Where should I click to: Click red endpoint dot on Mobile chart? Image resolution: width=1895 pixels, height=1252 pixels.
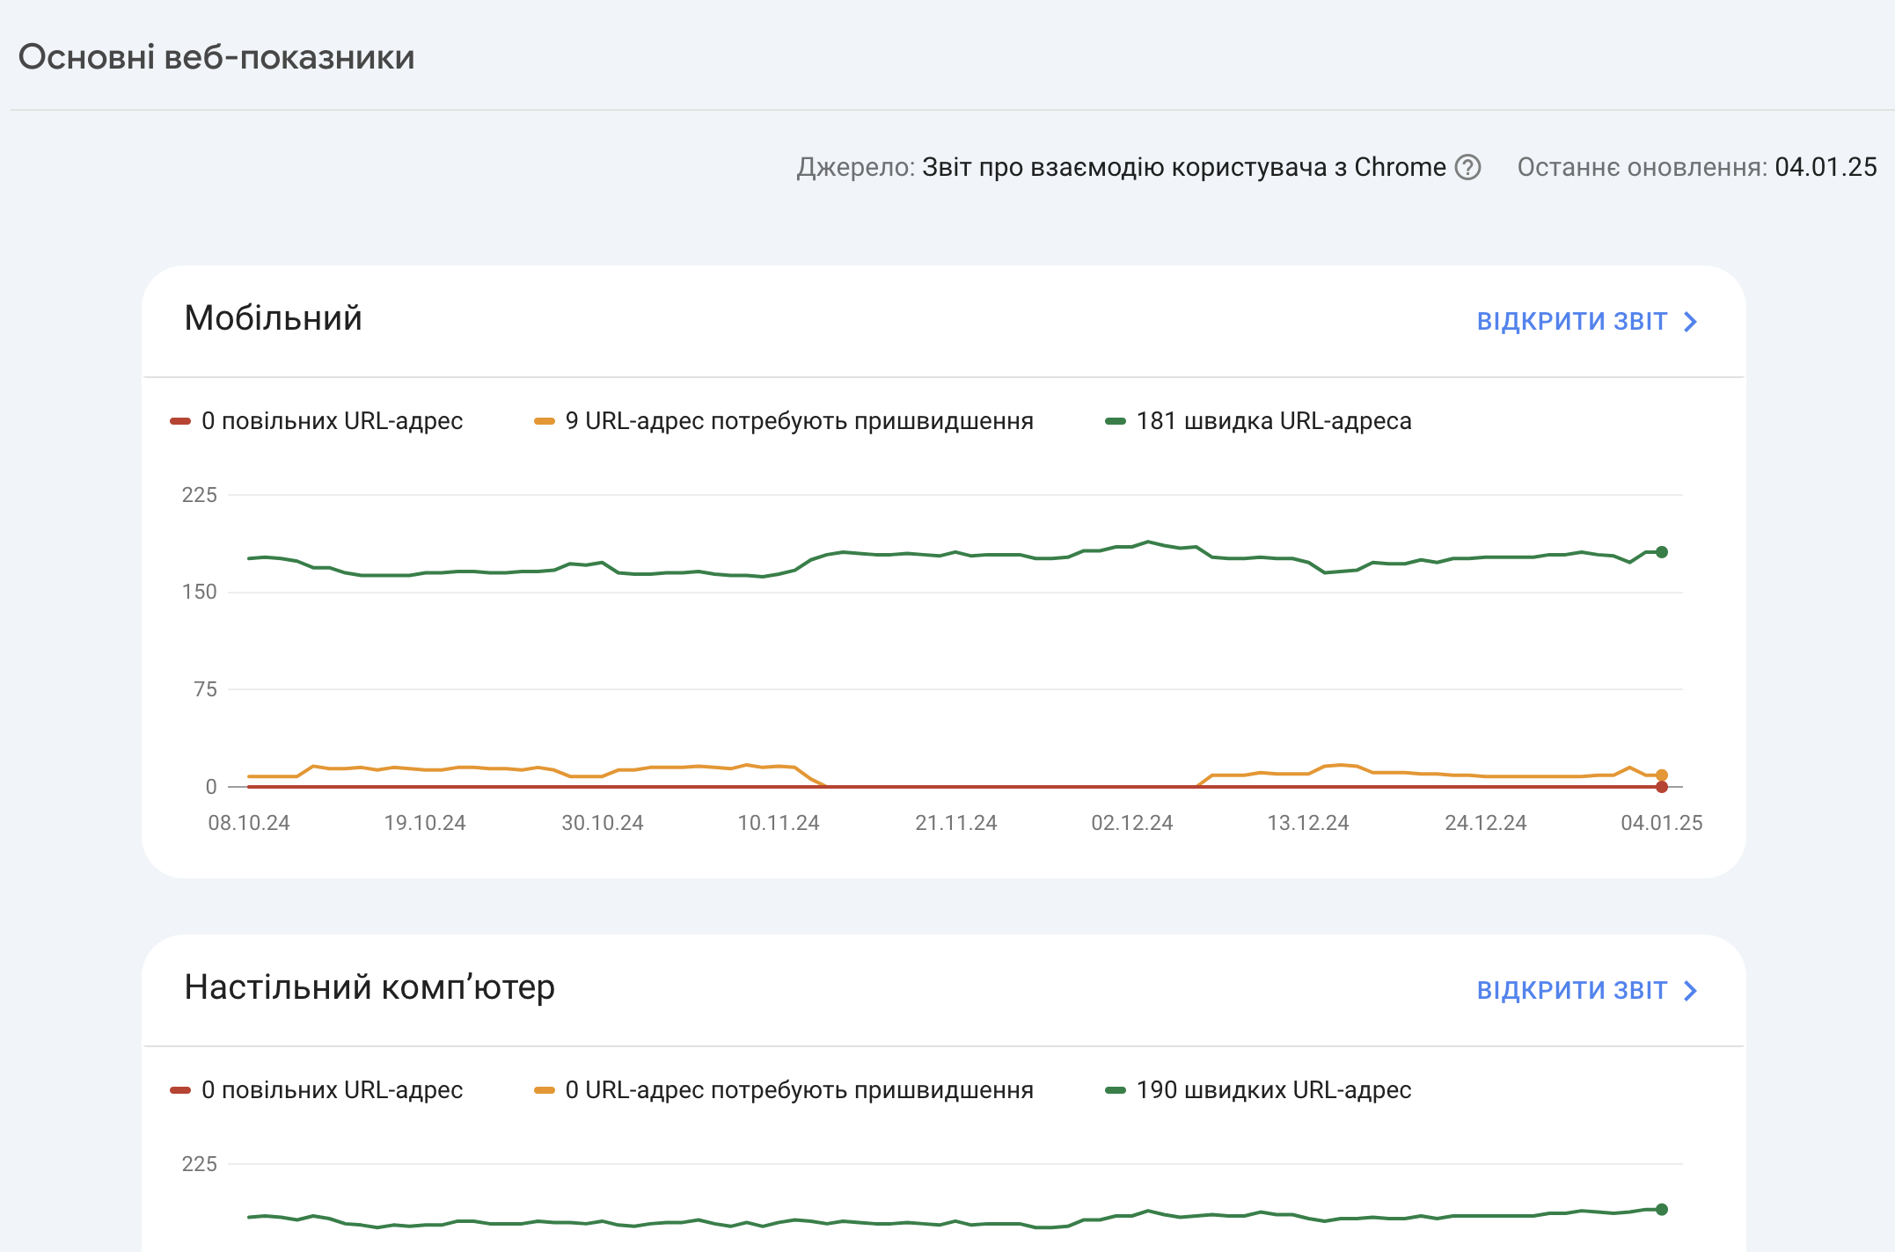pyautogui.click(x=1662, y=788)
